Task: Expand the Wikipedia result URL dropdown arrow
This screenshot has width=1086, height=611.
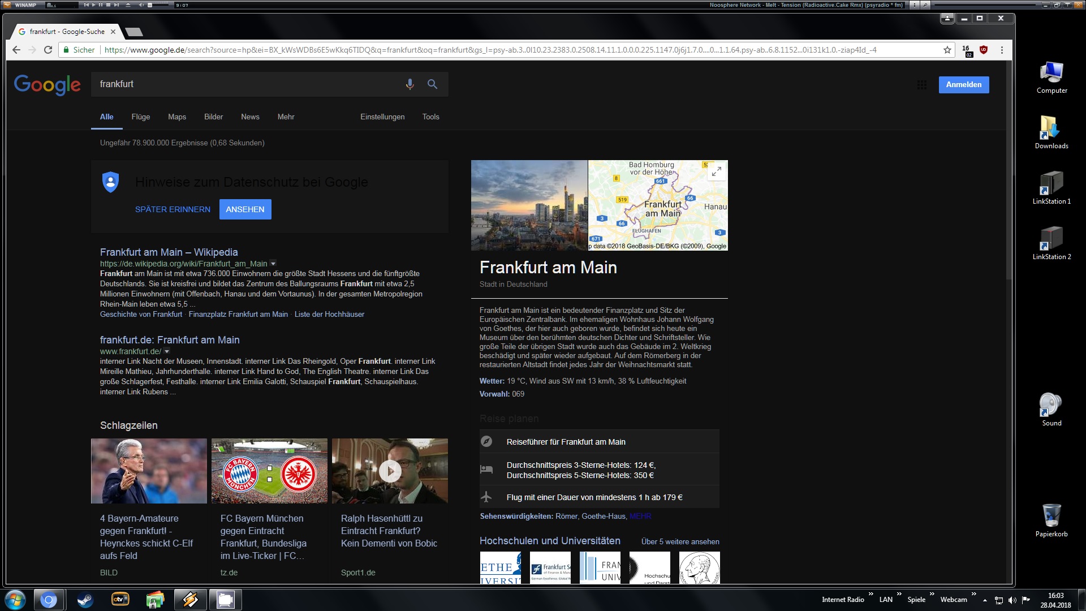Action: [x=273, y=264]
